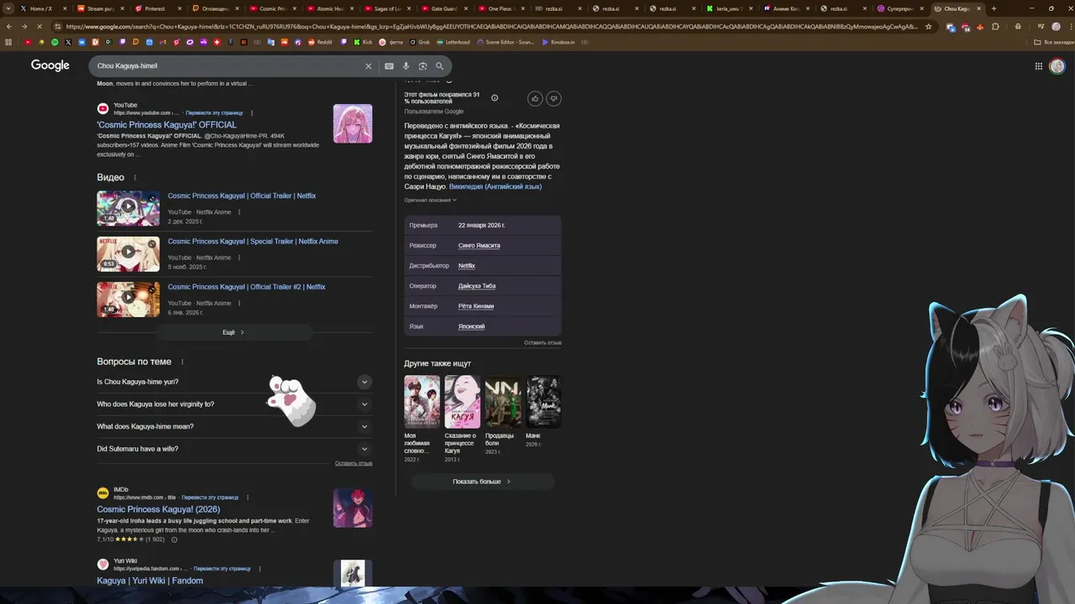Open director Синго Ямасита link
This screenshot has height=604, width=1075.
coord(479,246)
